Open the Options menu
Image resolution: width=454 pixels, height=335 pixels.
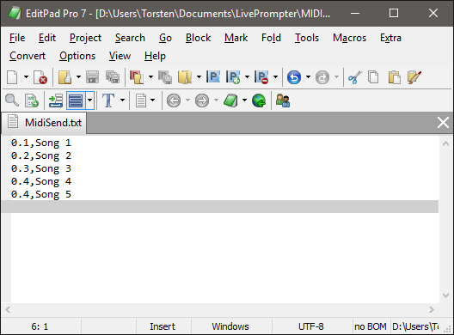(x=77, y=56)
